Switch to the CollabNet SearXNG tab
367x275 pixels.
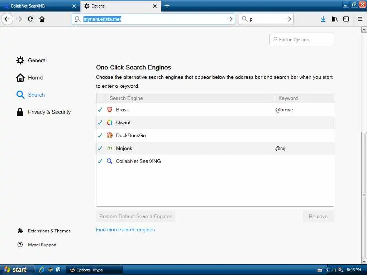[x=40, y=6]
